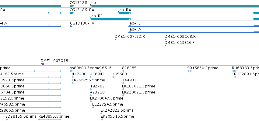Open the DME1-013B16.F clone end label
The width and height of the screenshot is (259, 121).
tap(180, 43)
